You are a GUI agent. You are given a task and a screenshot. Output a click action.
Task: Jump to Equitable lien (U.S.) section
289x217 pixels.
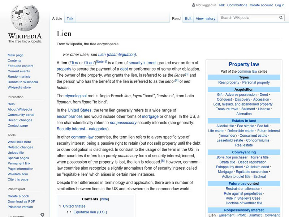[x=90, y=212]
